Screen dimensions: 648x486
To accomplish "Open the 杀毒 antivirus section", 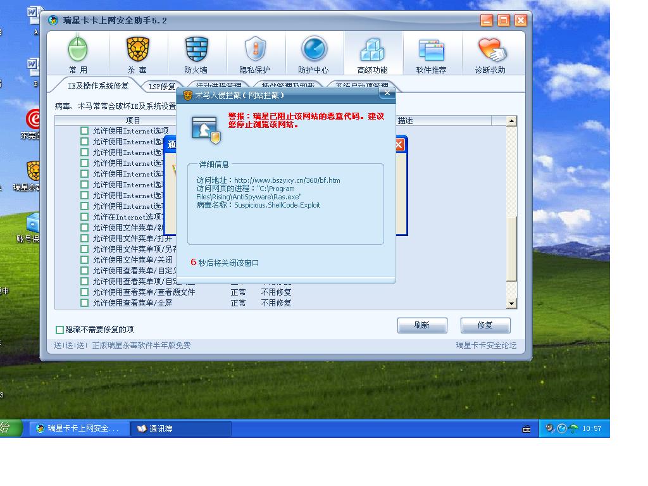I will click(137, 54).
